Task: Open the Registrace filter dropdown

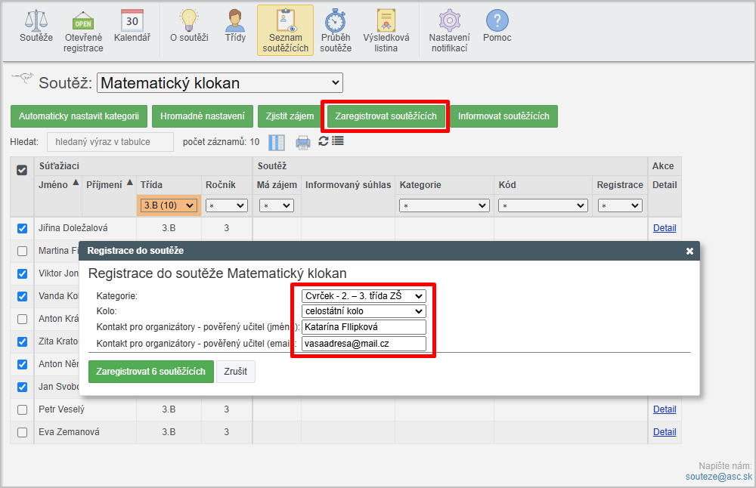Action: click(620, 205)
